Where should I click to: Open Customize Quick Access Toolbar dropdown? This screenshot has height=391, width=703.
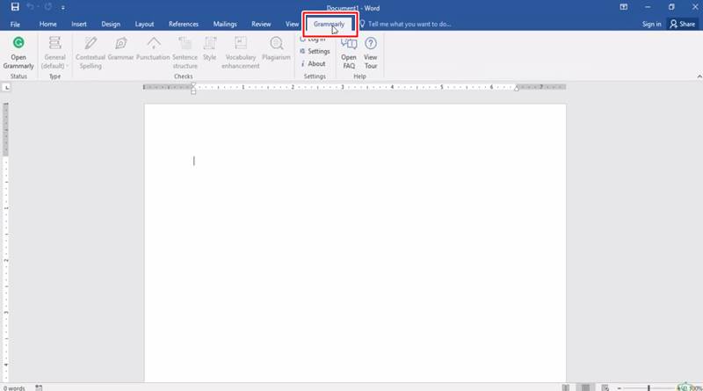click(x=62, y=8)
